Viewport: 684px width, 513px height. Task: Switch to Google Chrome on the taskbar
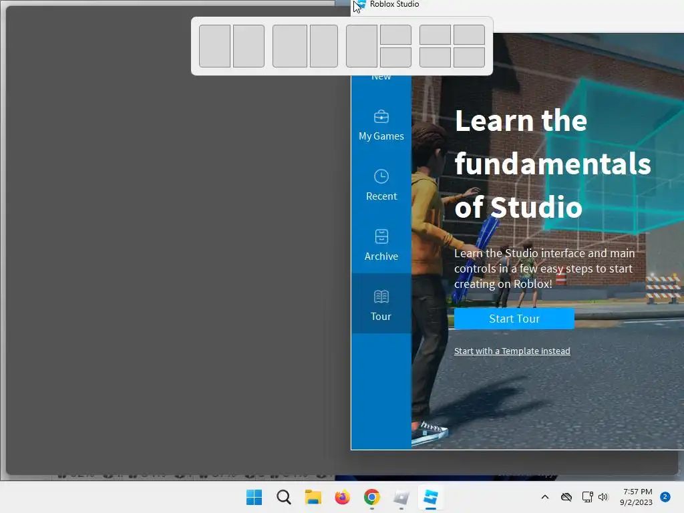pyautogui.click(x=371, y=497)
